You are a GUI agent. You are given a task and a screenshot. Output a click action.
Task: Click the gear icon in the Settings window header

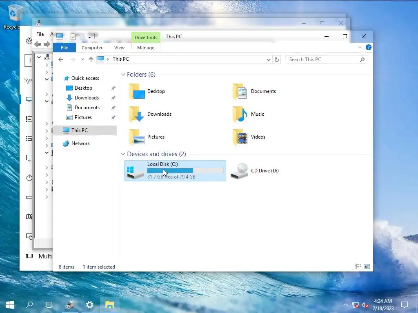tap(29, 41)
